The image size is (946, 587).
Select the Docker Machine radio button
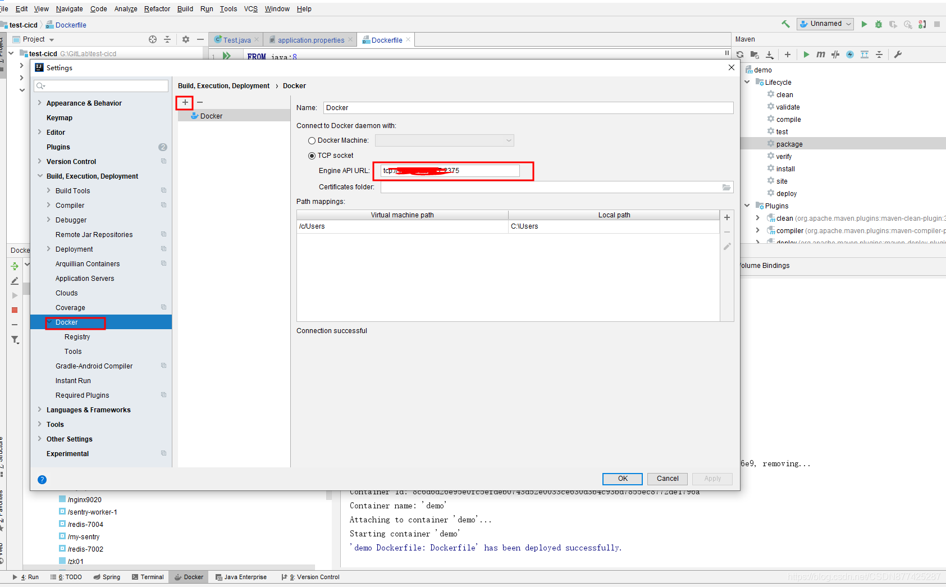pyautogui.click(x=312, y=141)
